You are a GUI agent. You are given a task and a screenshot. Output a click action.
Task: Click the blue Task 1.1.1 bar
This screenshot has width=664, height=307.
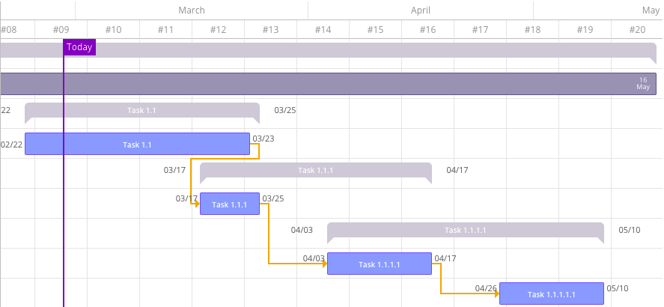[x=229, y=204]
